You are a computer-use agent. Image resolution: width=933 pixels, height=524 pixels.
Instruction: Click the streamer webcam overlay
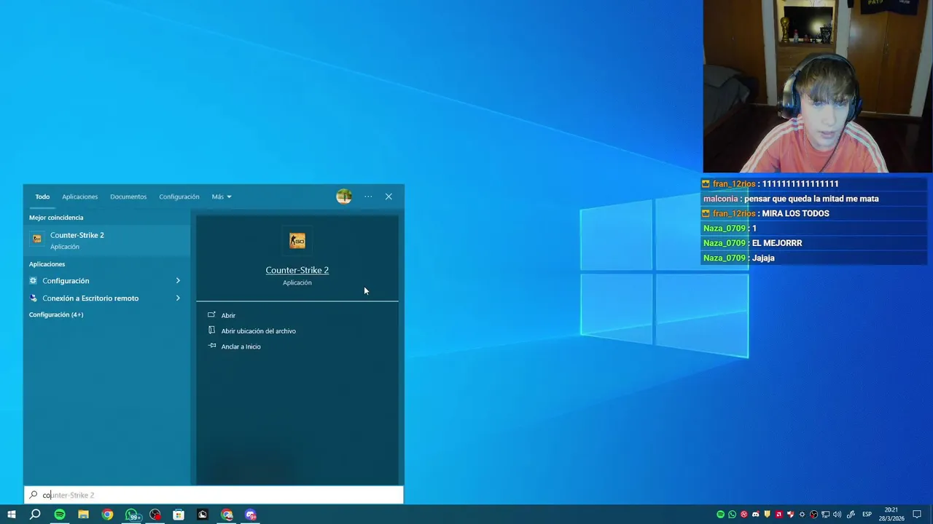tap(818, 86)
